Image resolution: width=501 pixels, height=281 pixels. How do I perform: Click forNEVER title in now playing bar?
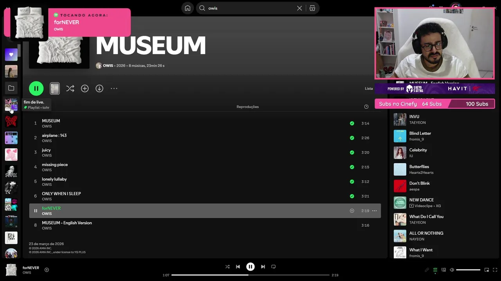[x=31, y=268]
